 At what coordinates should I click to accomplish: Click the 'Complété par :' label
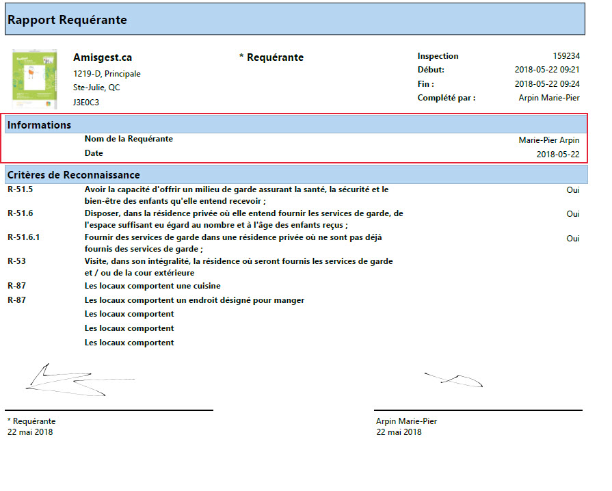click(447, 98)
